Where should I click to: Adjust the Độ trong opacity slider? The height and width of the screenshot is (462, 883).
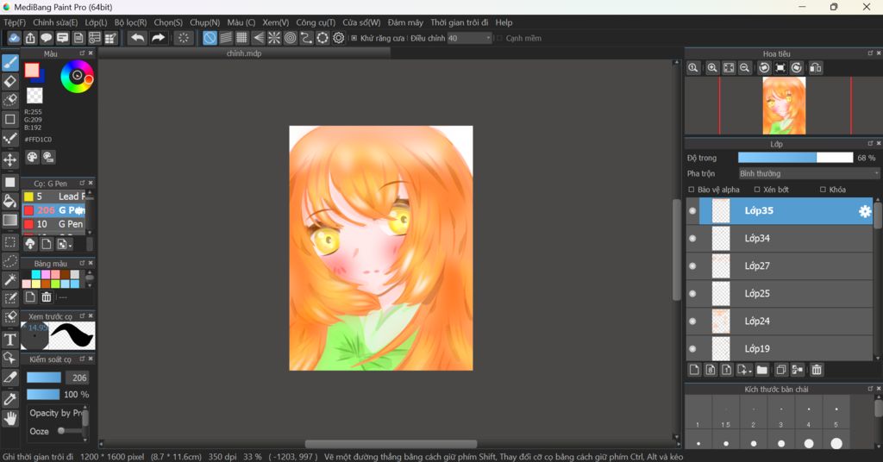[795, 158]
